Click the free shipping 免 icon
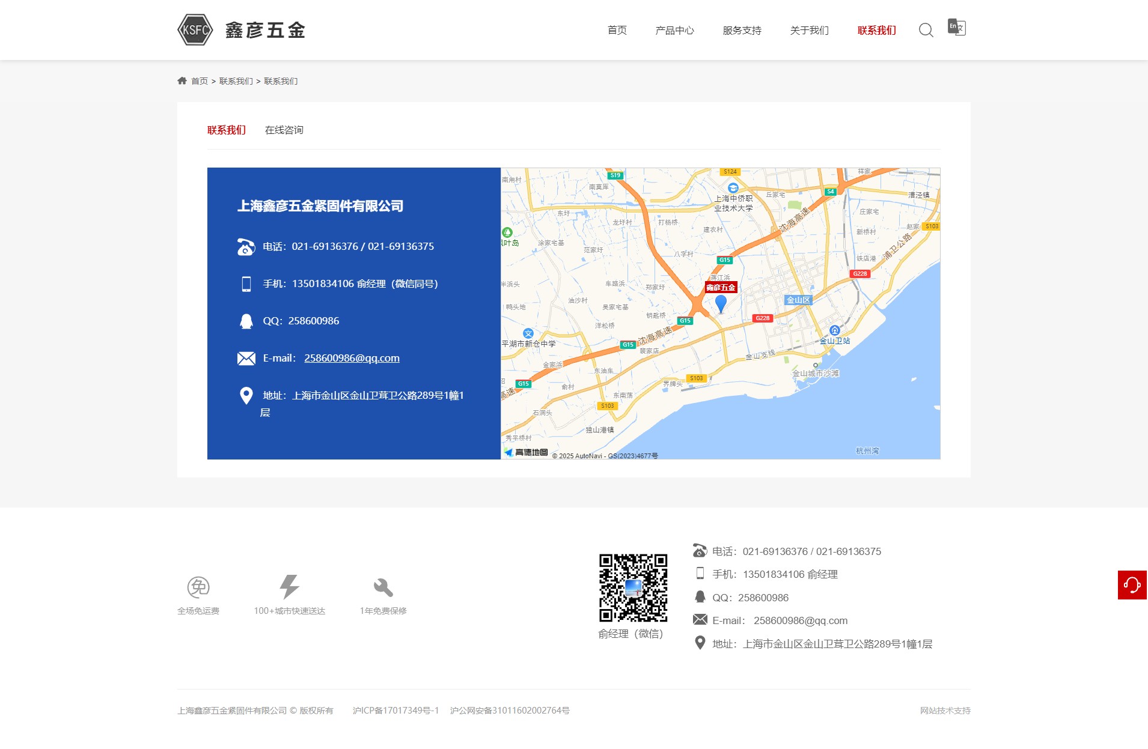The image size is (1148, 749). 198,587
